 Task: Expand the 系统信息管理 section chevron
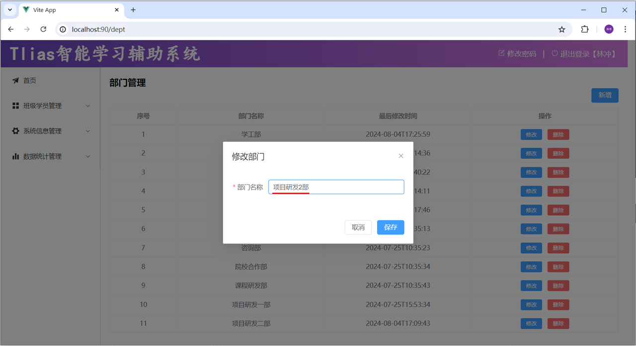[x=88, y=130]
